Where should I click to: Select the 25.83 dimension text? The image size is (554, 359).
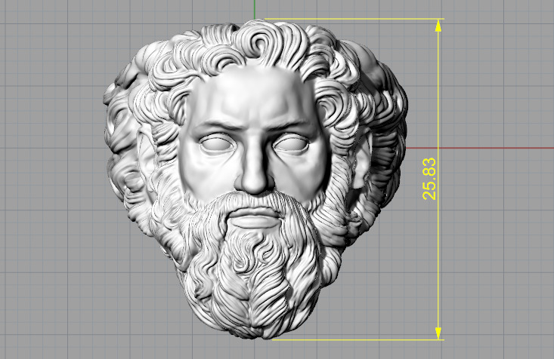pos(429,179)
